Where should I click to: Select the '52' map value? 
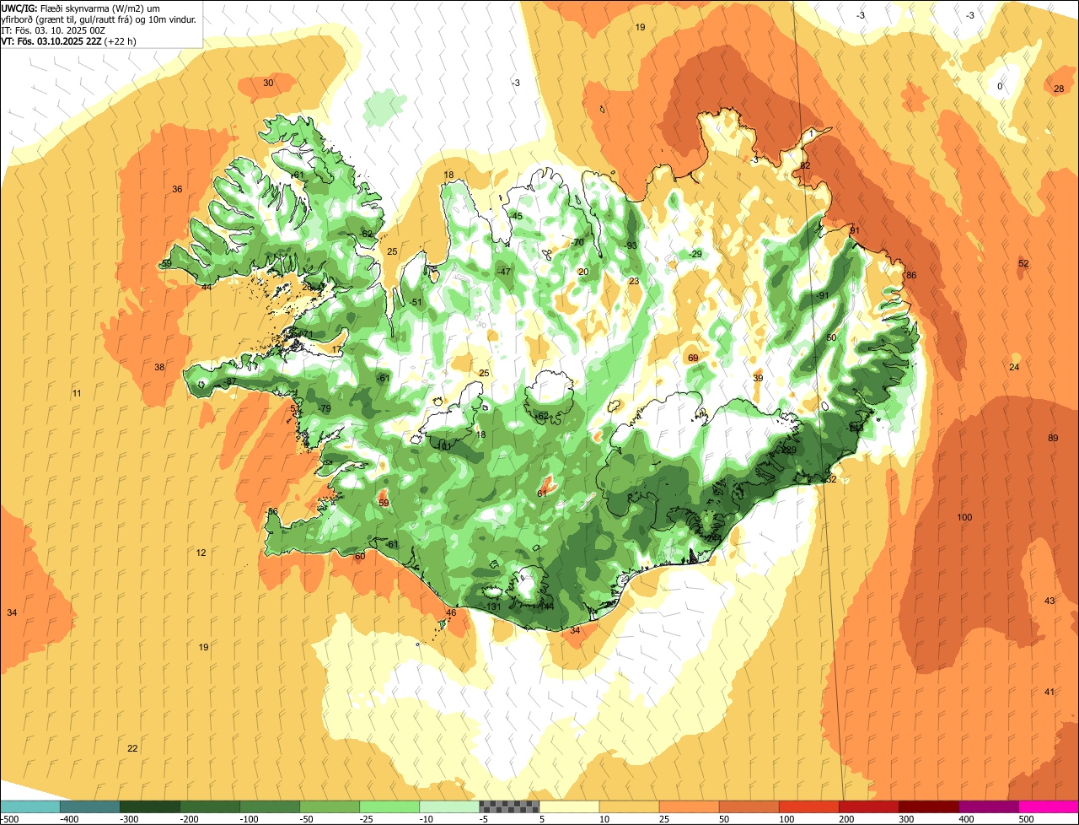tap(1023, 264)
